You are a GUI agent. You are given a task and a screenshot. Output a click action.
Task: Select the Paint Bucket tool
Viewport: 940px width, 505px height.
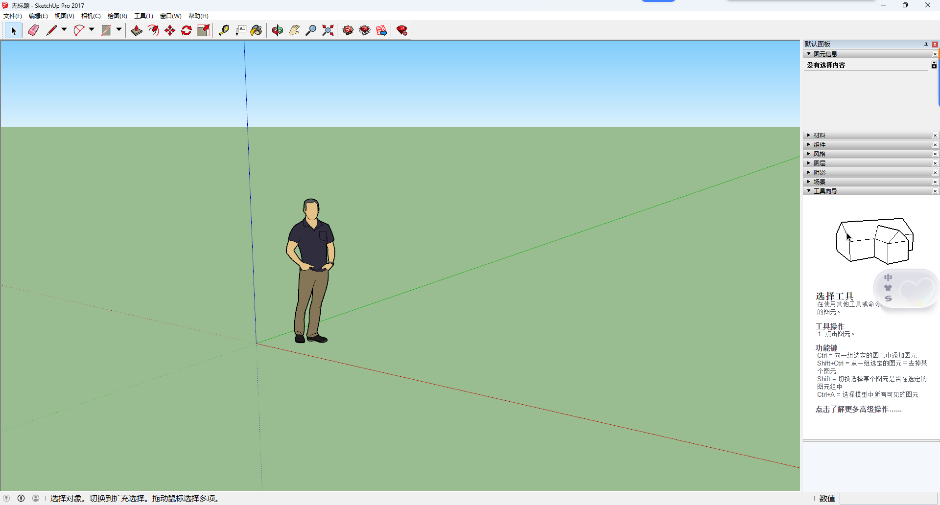(x=256, y=30)
